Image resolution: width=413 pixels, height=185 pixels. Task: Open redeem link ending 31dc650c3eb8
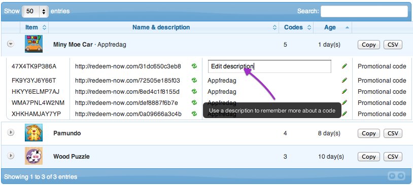pos(128,66)
